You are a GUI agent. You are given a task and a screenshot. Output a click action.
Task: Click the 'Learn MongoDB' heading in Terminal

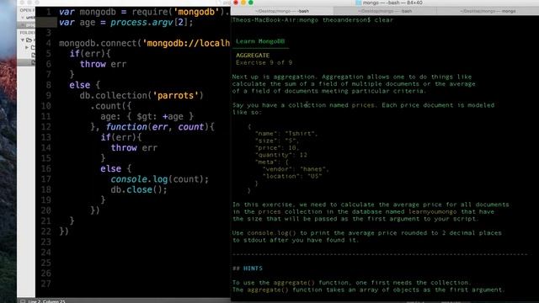(x=260, y=41)
